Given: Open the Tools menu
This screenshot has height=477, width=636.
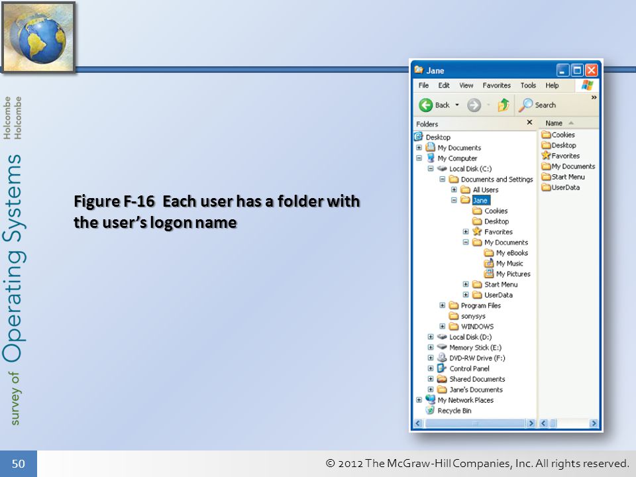Looking at the screenshot, I should 528,85.
